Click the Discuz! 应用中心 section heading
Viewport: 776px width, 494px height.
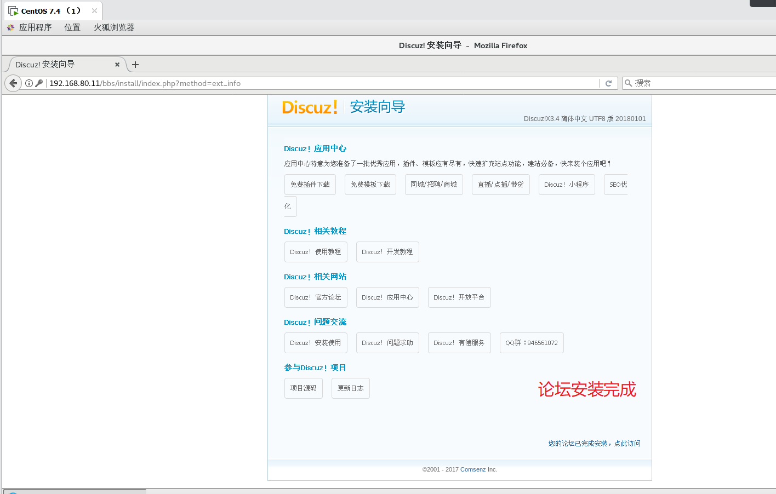point(315,148)
